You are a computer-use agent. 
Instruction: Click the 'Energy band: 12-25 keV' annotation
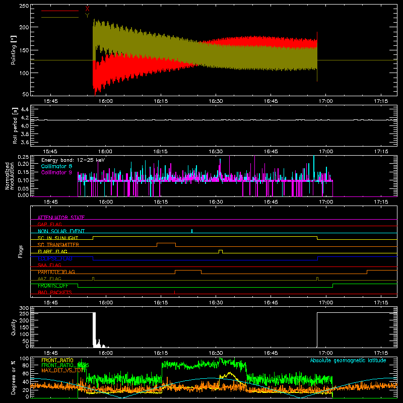coord(73,160)
